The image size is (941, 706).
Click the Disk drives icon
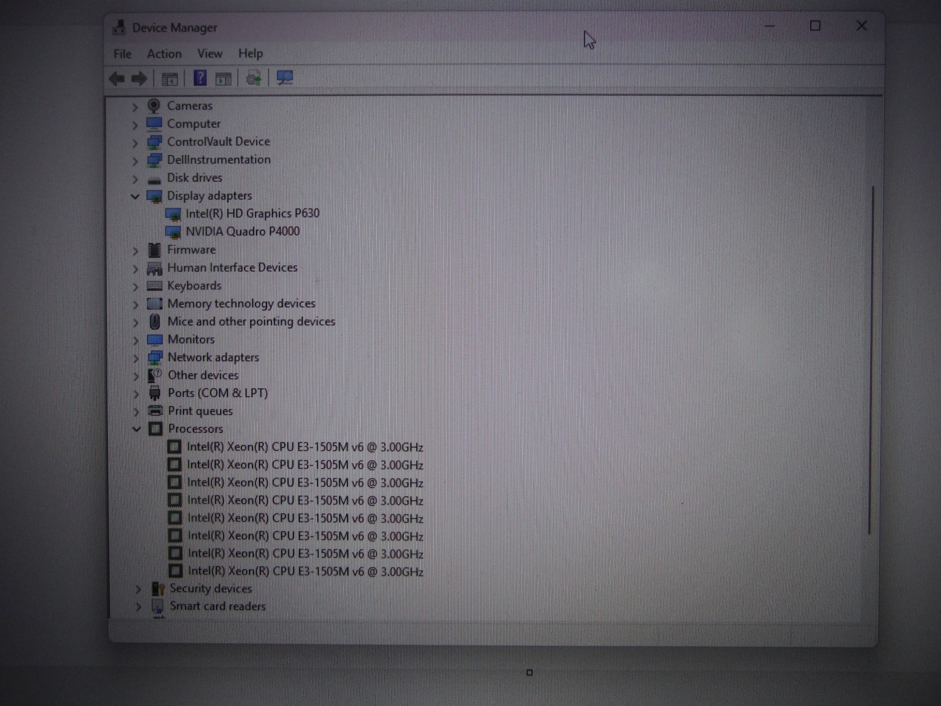click(x=154, y=179)
